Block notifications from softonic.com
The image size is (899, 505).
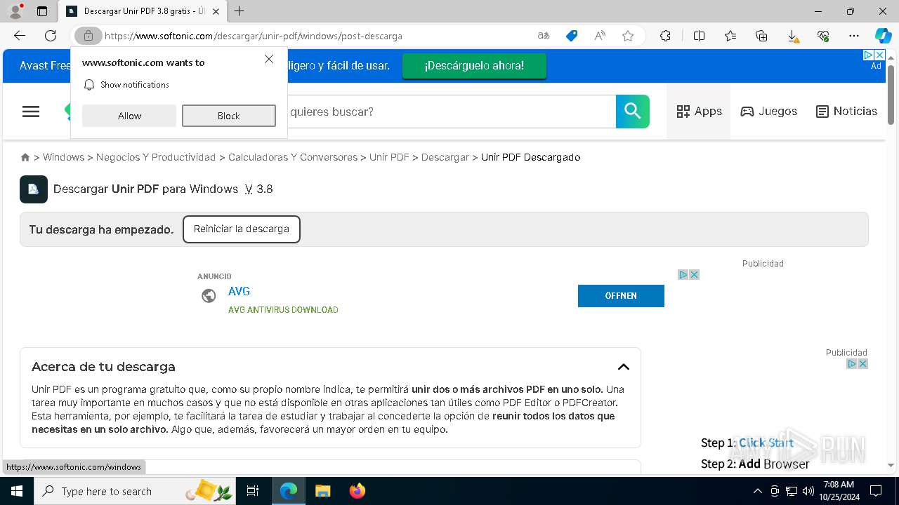click(x=229, y=116)
